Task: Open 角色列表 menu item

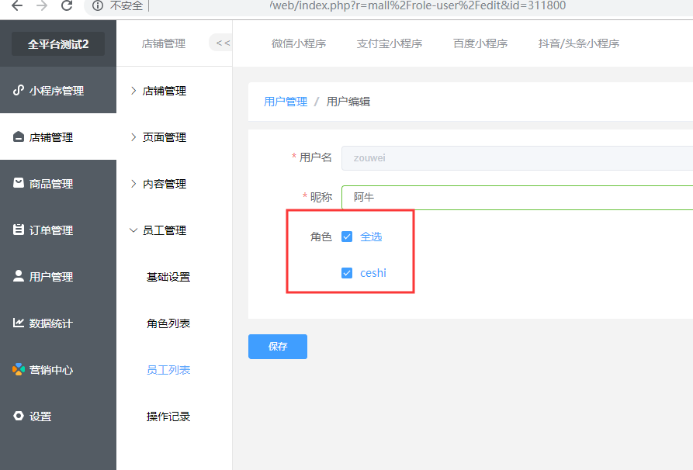Action: pyautogui.click(x=168, y=323)
